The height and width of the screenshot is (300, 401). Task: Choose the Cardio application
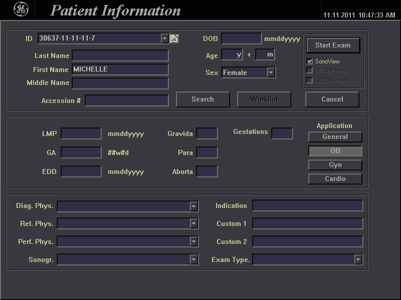[335, 178]
